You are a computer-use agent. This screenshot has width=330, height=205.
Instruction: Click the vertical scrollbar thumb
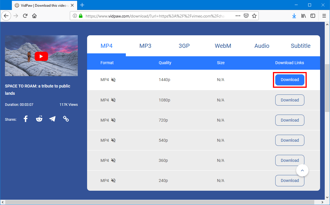pyautogui.click(x=327, y=88)
